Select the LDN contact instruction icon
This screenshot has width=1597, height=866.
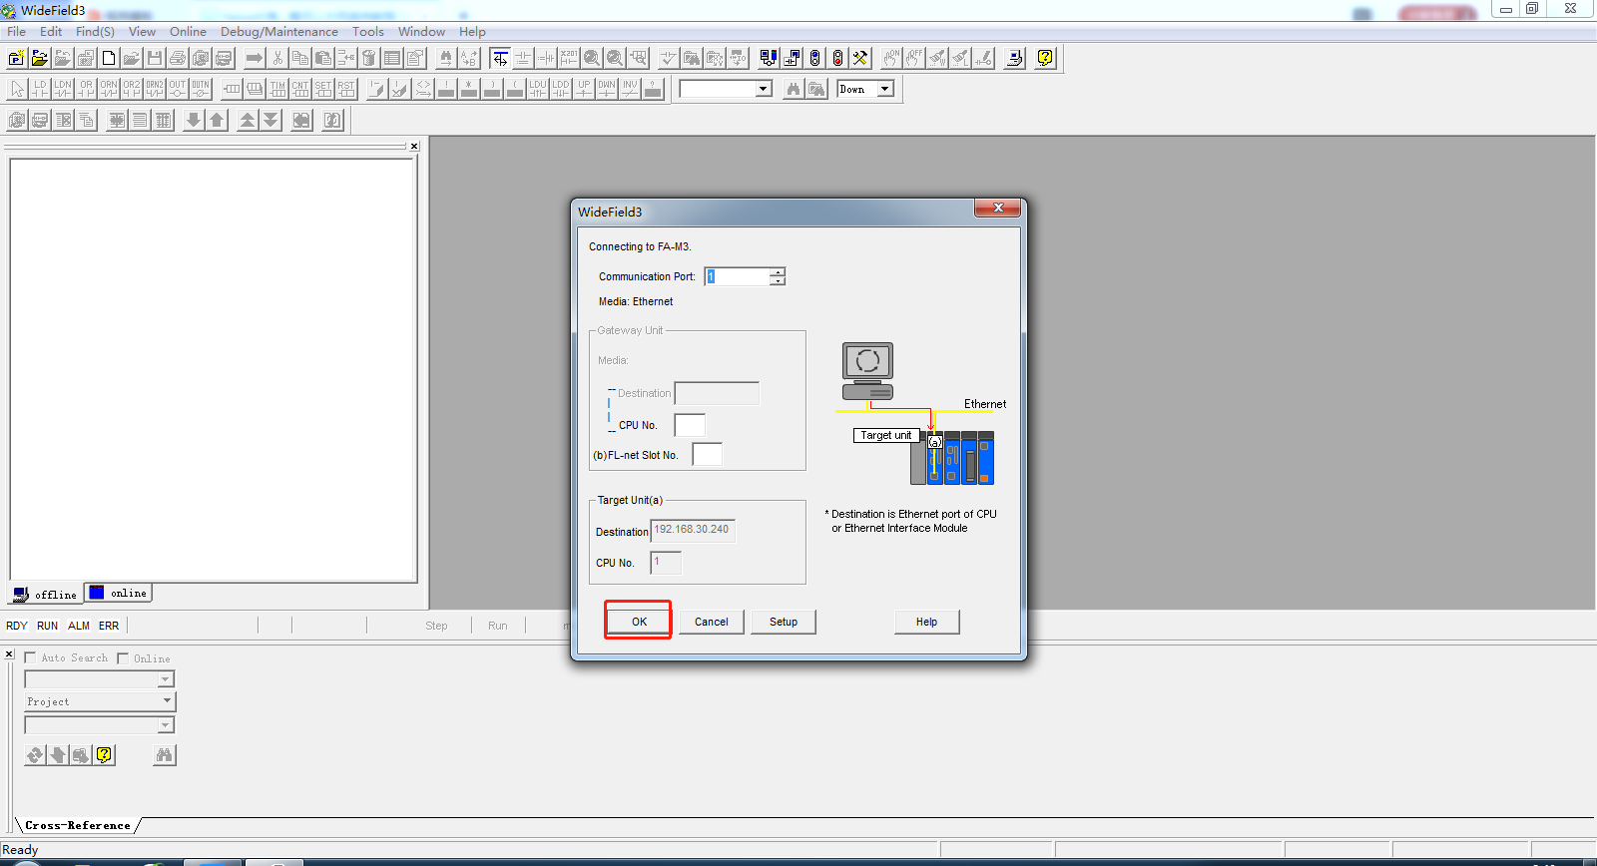(63, 89)
